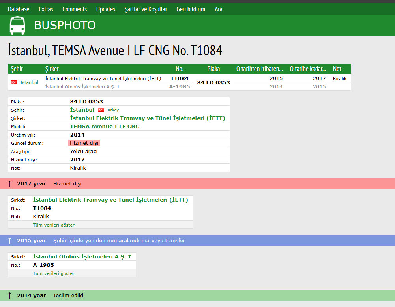
Task: Expand Tüm verileri göster under A-1985
Action: tap(54, 273)
